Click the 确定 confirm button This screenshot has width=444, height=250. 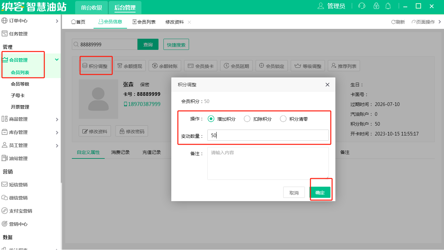320,193
